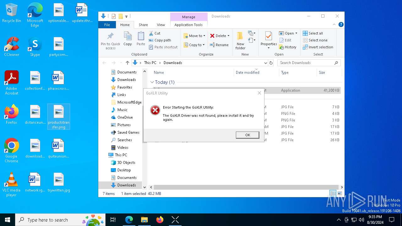
Task: Open the CCleaner desktop shortcut
Action: pos(12,47)
